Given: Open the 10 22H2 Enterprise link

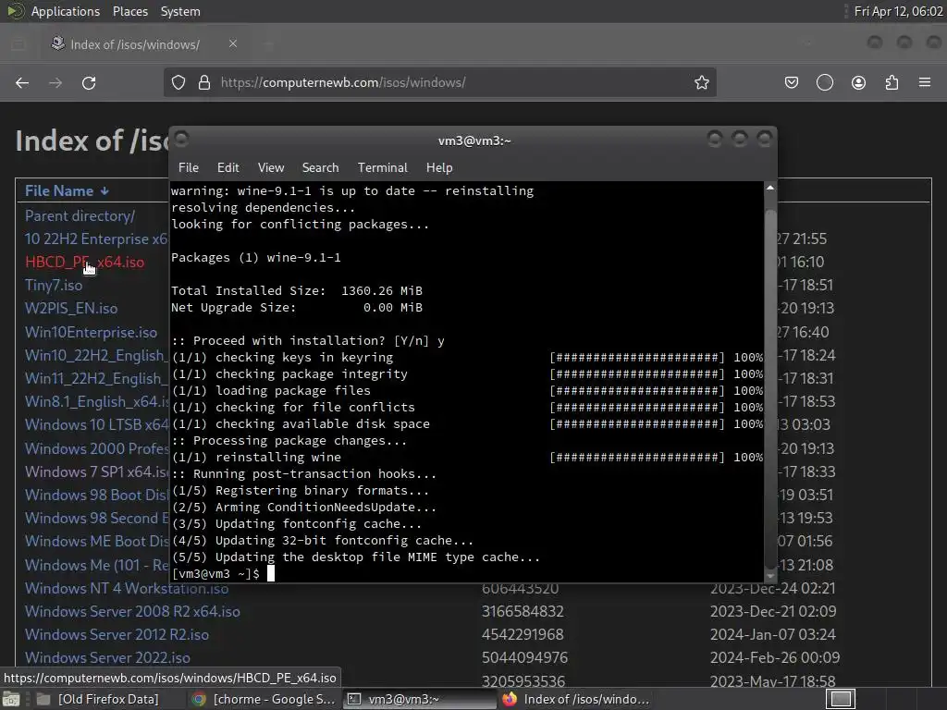Looking at the screenshot, I should [96, 239].
